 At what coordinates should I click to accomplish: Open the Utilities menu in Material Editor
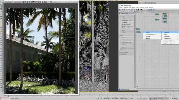point(151,7)
